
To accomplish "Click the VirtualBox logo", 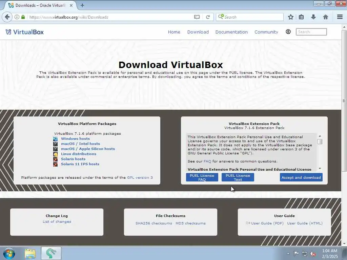I will [x=24, y=32].
